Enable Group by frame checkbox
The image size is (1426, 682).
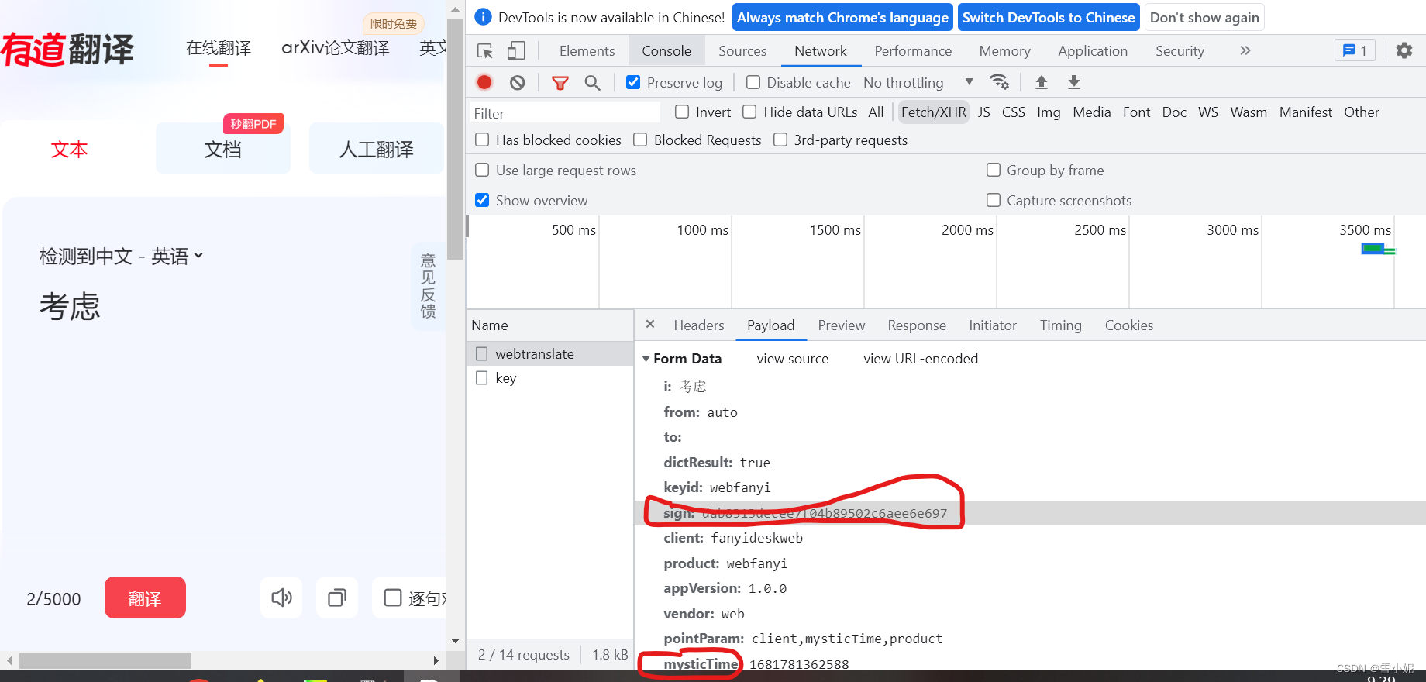[x=994, y=170]
